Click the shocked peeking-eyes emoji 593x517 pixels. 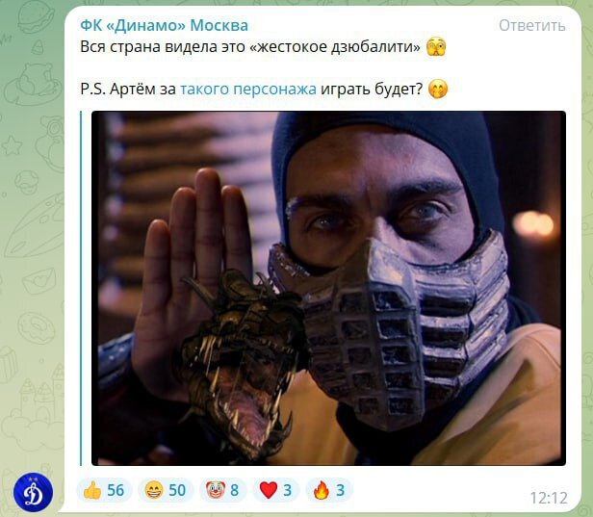436,47
